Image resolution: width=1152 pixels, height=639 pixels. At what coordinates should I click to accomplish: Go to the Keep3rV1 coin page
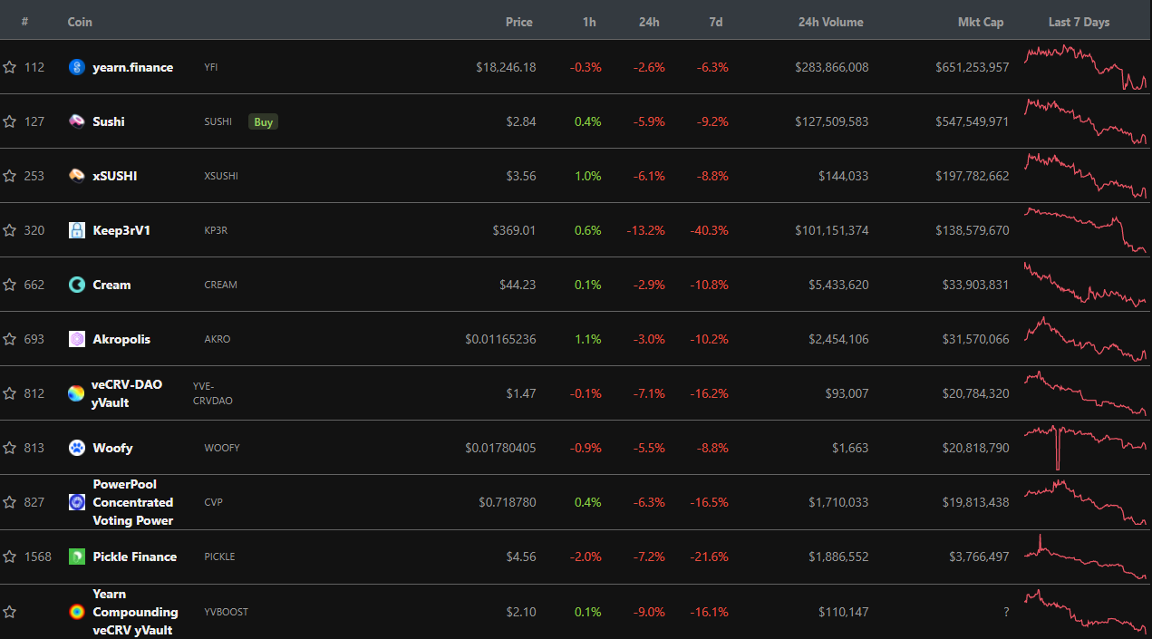click(121, 230)
